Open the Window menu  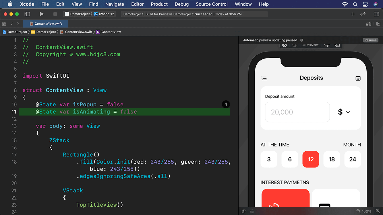[x=243, y=4]
